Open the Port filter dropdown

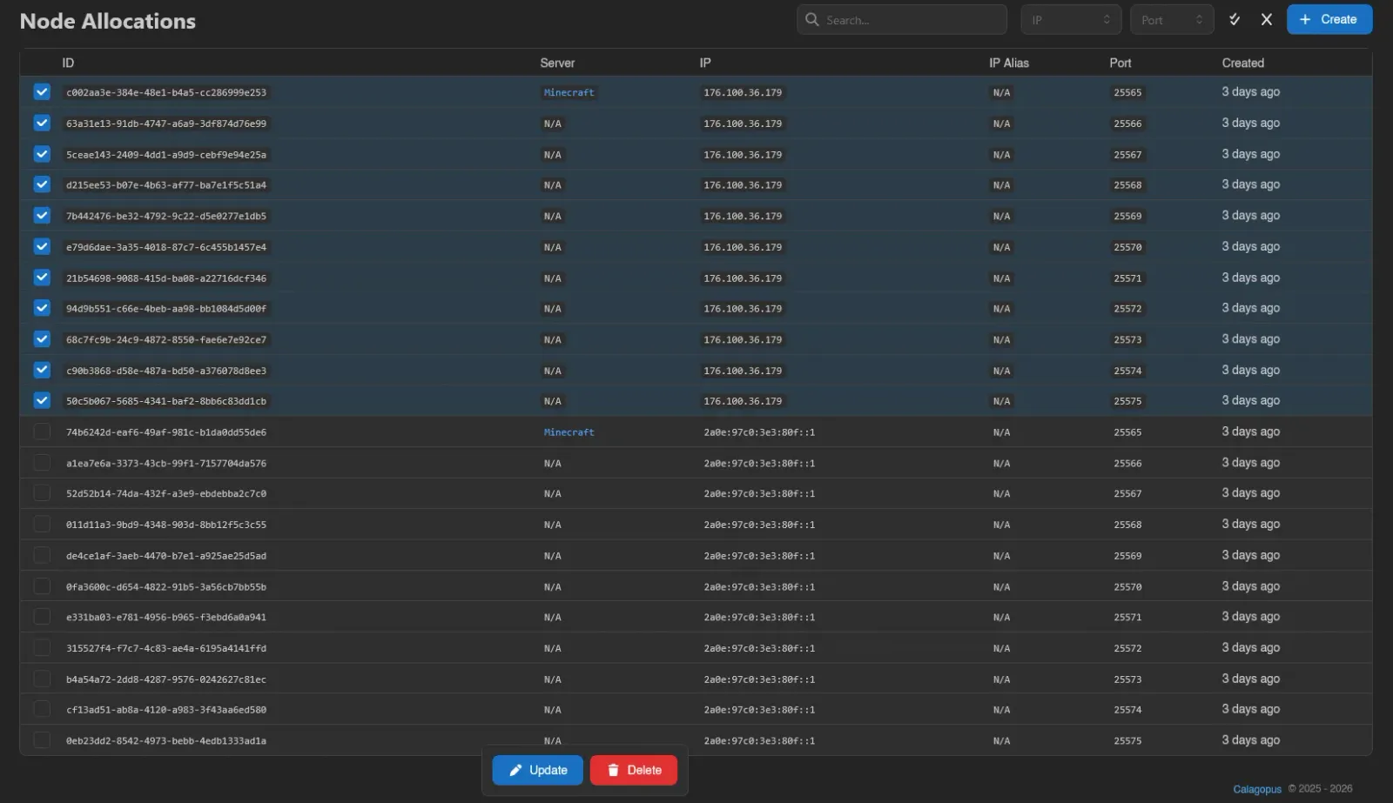point(1172,19)
